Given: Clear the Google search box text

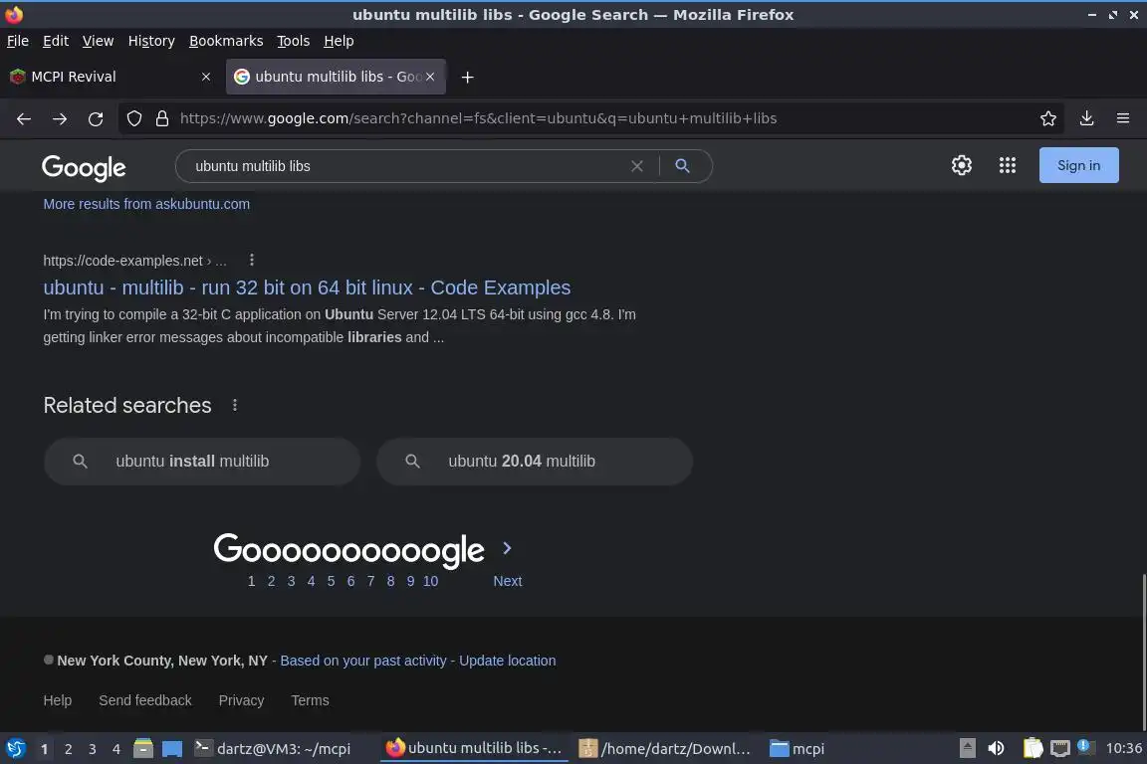Looking at the screenshot, I should (637, 166).
